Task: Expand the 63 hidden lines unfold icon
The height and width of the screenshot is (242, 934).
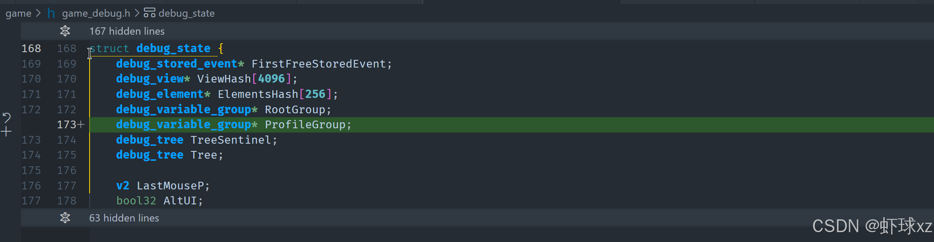Action: pyautogui.click(x=65, y=218)
